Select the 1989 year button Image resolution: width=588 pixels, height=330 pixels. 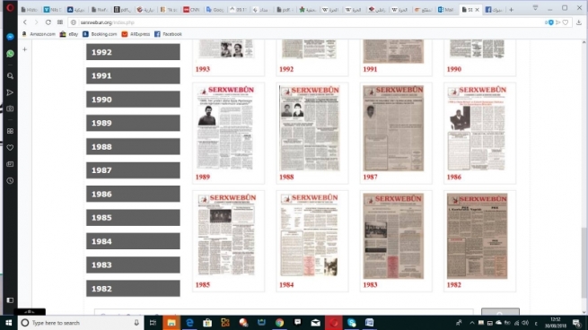click(133, 123)
